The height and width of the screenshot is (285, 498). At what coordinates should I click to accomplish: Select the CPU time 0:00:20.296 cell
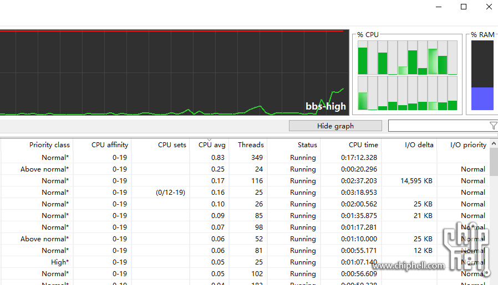[x=359, y=169]
